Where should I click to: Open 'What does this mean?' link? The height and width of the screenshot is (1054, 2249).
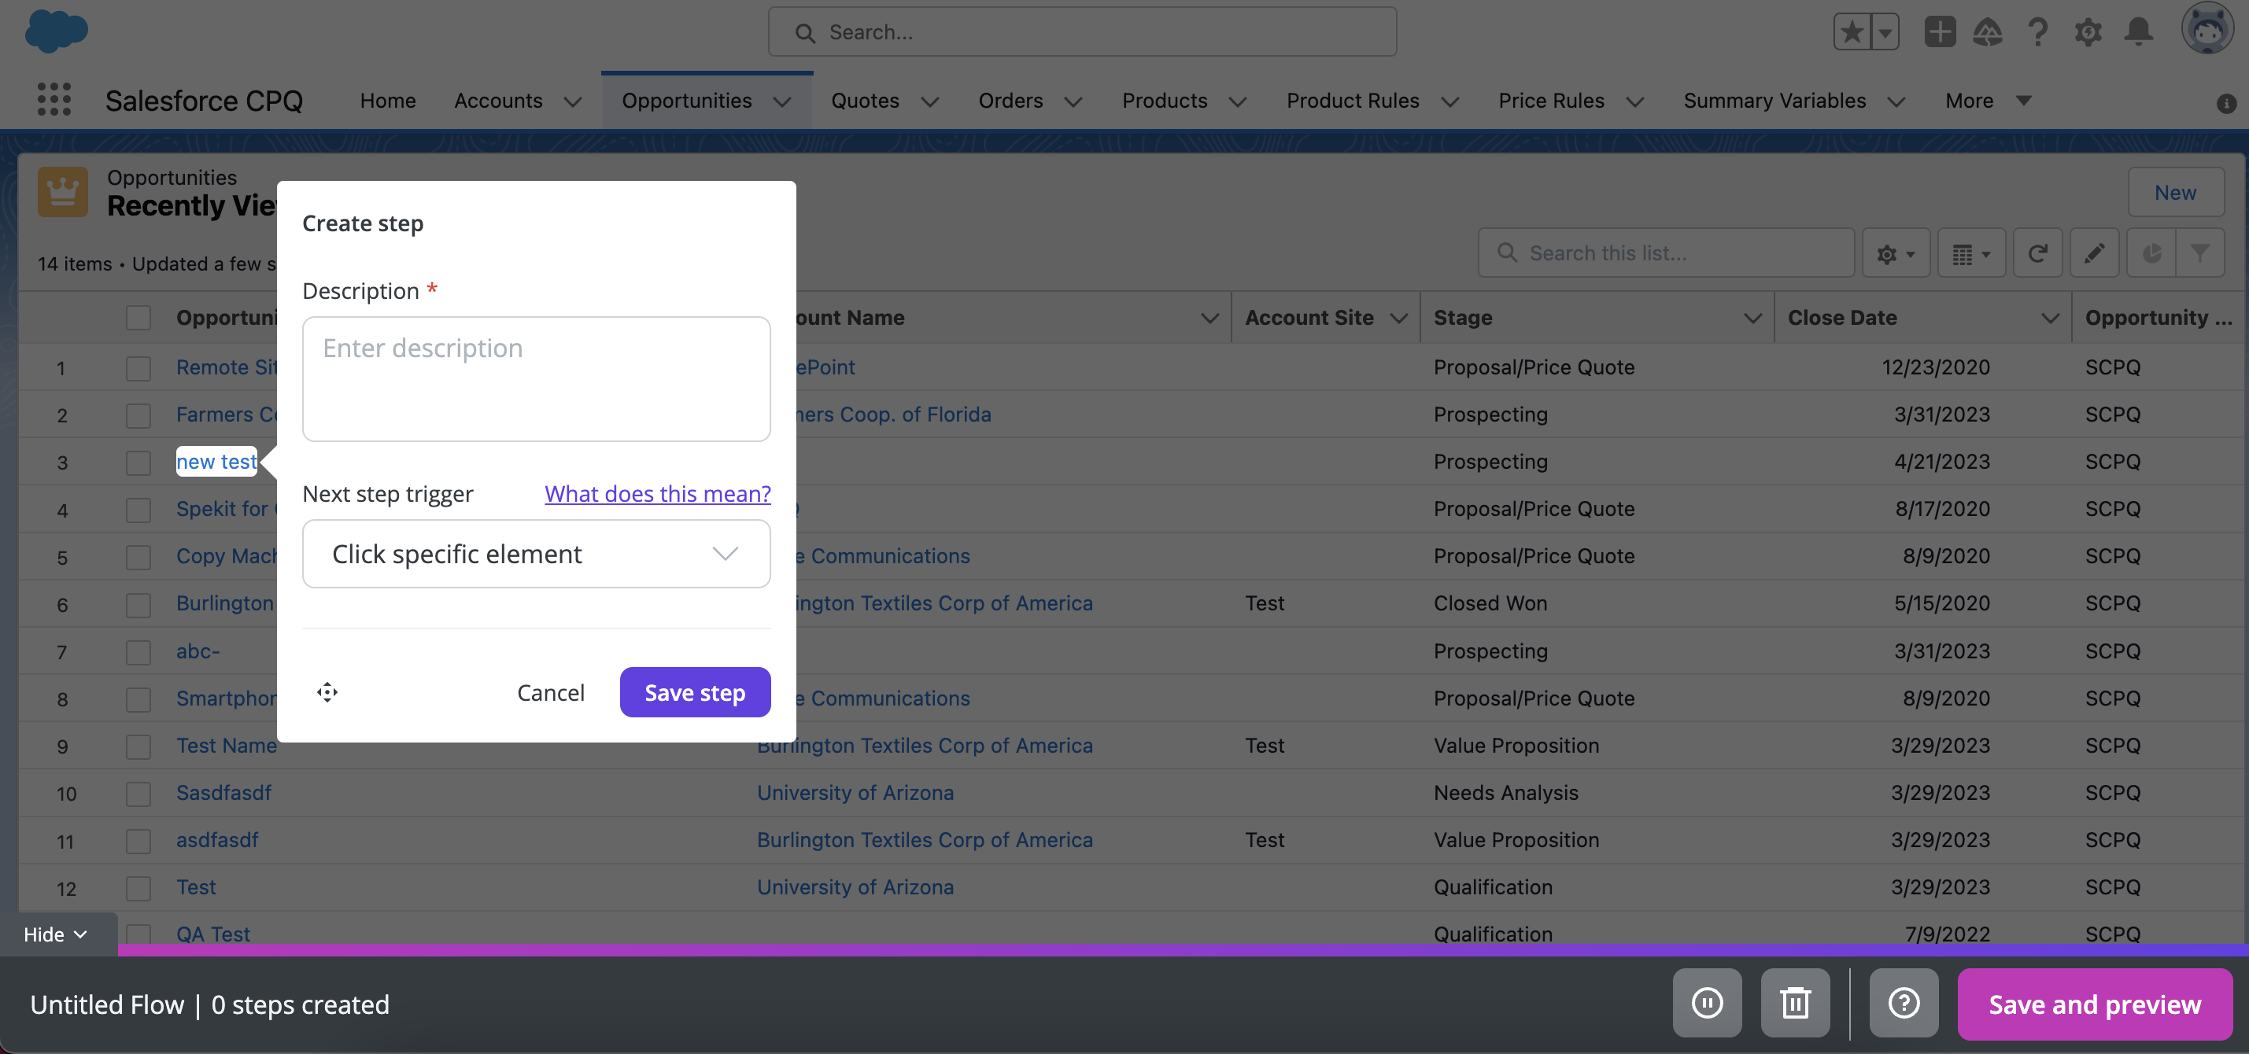tap(657, 494)
